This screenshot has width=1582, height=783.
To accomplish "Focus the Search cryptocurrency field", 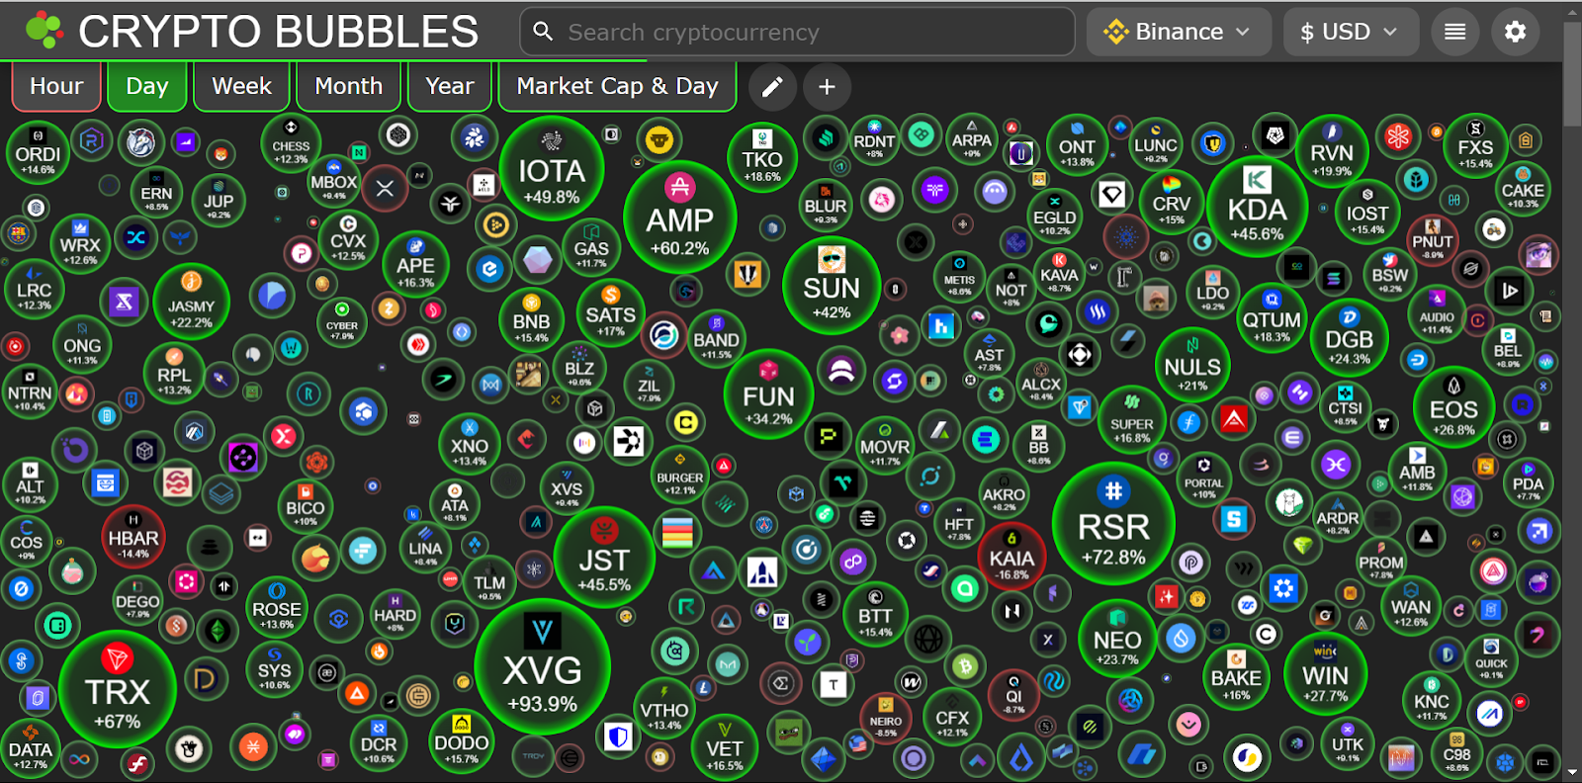I will [x=797, y=32].
